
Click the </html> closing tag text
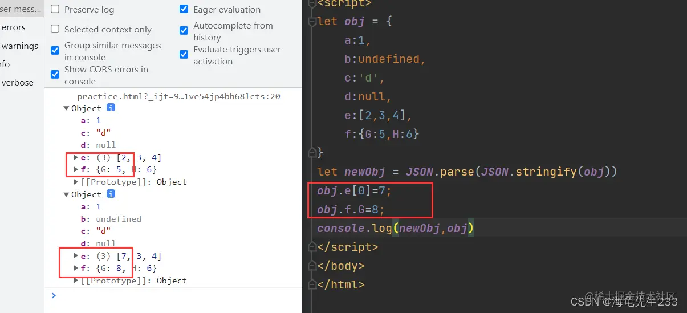[340, 284]
